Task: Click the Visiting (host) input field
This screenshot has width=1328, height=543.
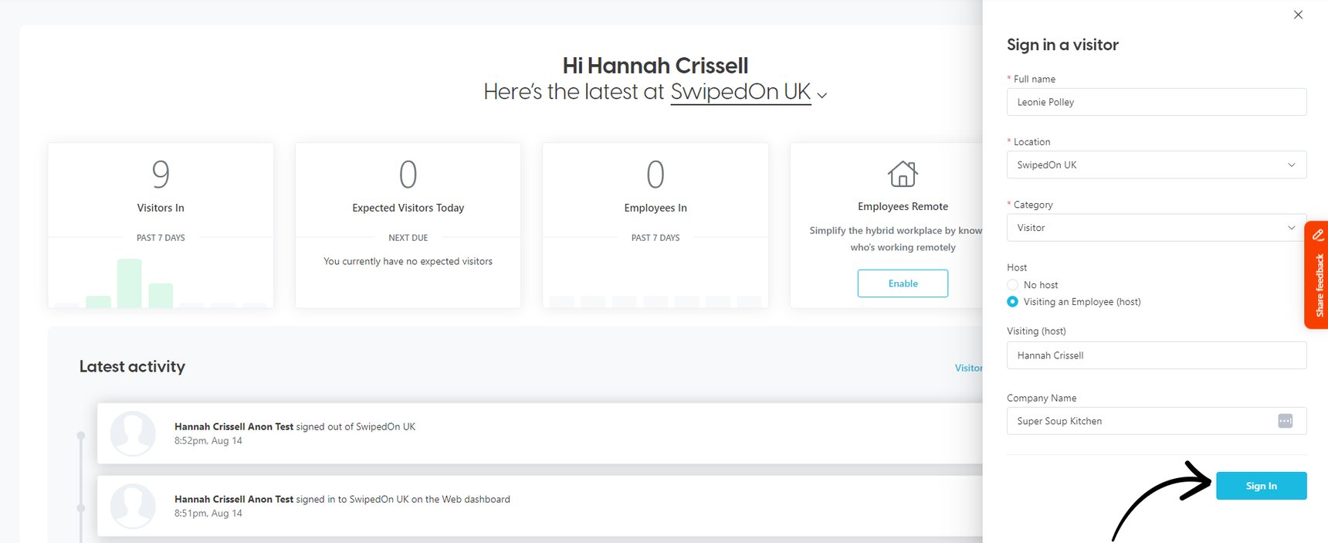Action: pos(1156,355)
